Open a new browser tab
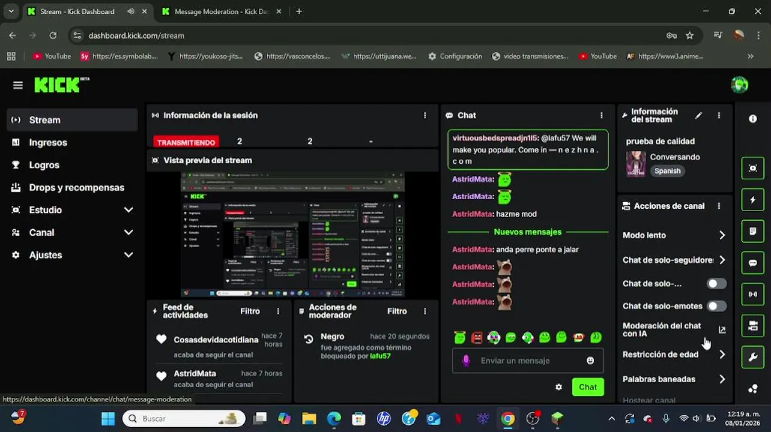The image size is (771, 432). point(299,11)
